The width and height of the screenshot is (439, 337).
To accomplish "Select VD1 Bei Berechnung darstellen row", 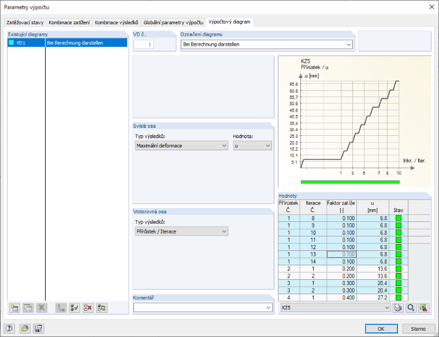I will point(68,43).
